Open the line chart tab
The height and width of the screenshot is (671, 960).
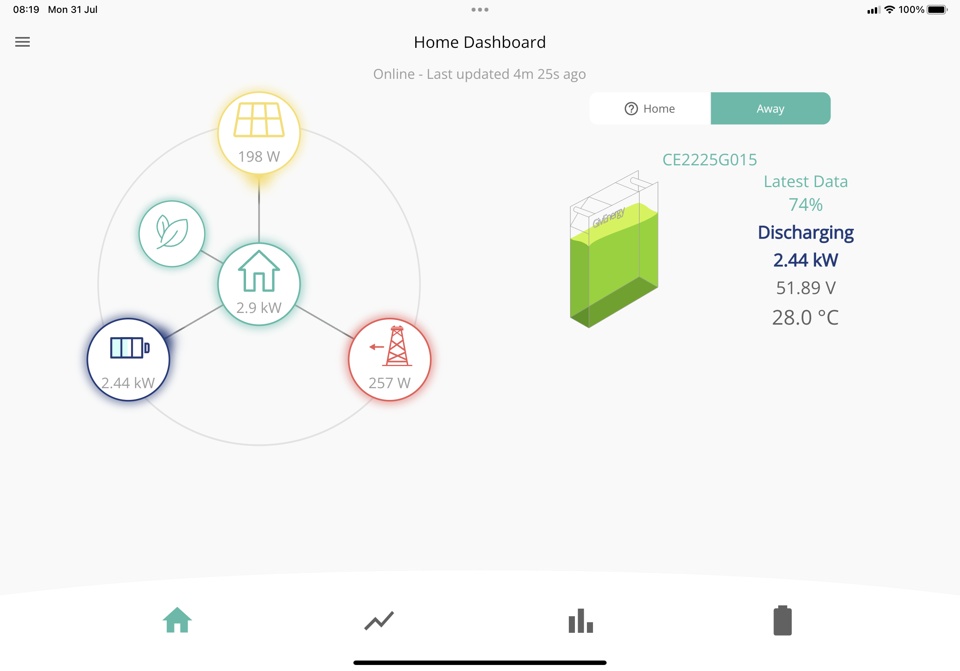pyautogui.click(x=379, y=621)
